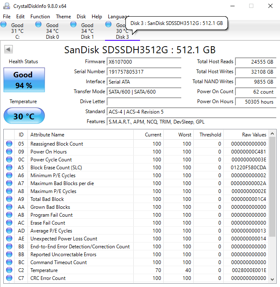This screenshot has height=287, width=280.
Task: Click Power On Hours value 50305 hours
Action: point(256,101)
